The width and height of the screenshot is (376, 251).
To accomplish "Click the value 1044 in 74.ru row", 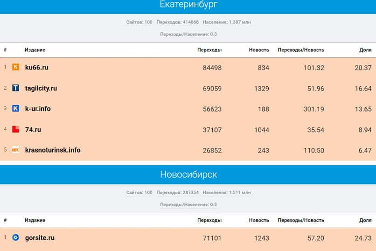I will coord(262,130).
